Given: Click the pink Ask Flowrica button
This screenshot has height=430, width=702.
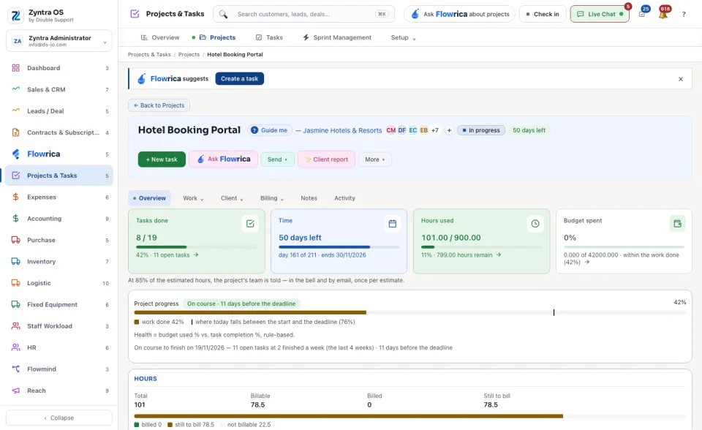Looking at the screenshot, I should [x=224, y=159].
